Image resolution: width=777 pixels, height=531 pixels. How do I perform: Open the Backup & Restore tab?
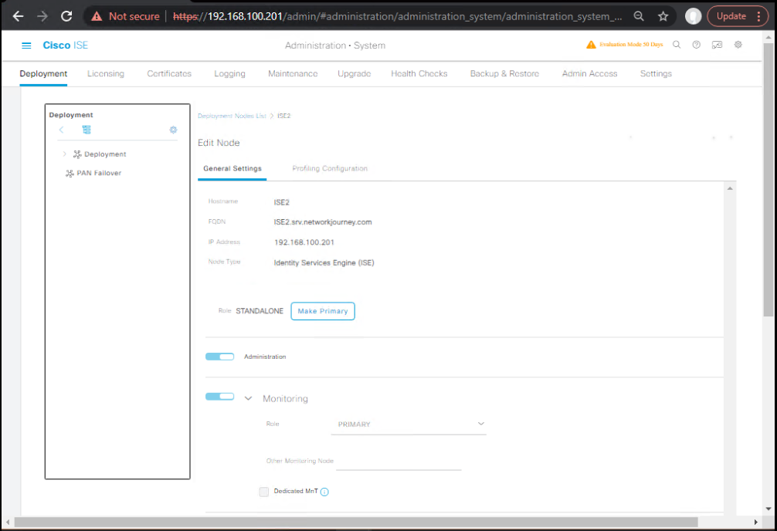tap(504, 74)
